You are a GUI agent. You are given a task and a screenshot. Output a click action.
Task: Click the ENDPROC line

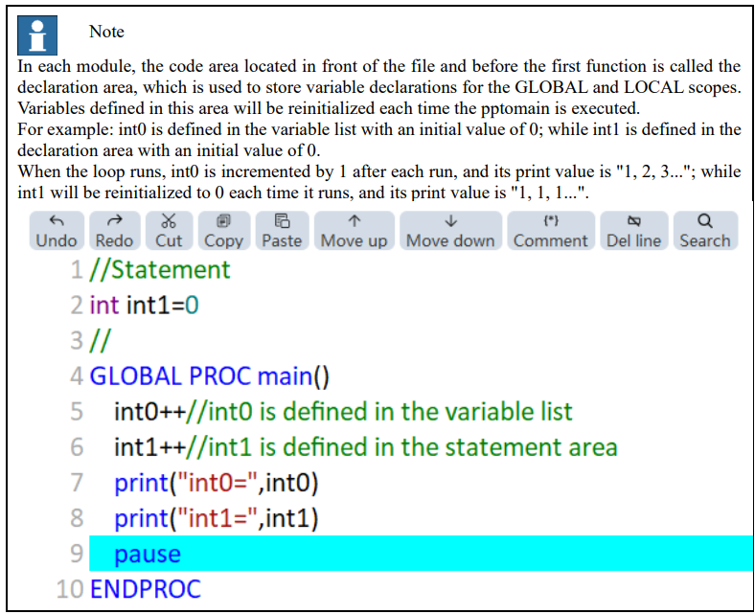point(146,589)
